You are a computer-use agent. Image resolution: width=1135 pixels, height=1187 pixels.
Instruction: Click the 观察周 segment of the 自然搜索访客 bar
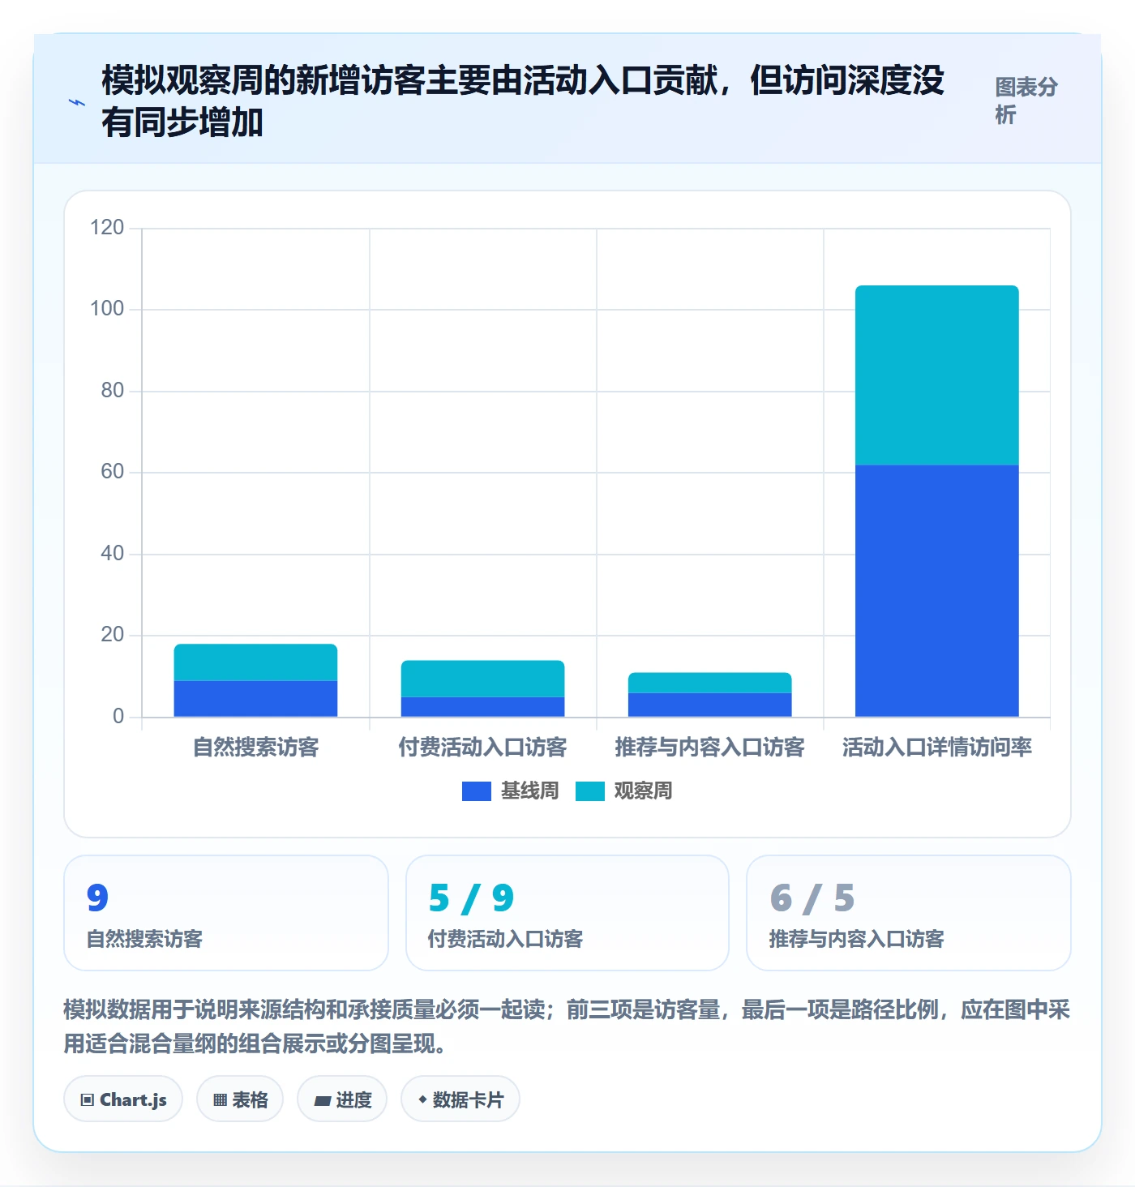pos(255,662)
